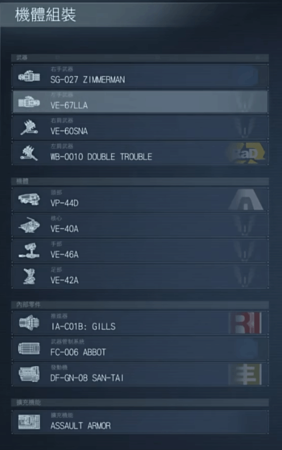Click the shoulder launcher icon next to VE-60SNA
This screenshot has width=282, height=450.
(x=29, y=128)
